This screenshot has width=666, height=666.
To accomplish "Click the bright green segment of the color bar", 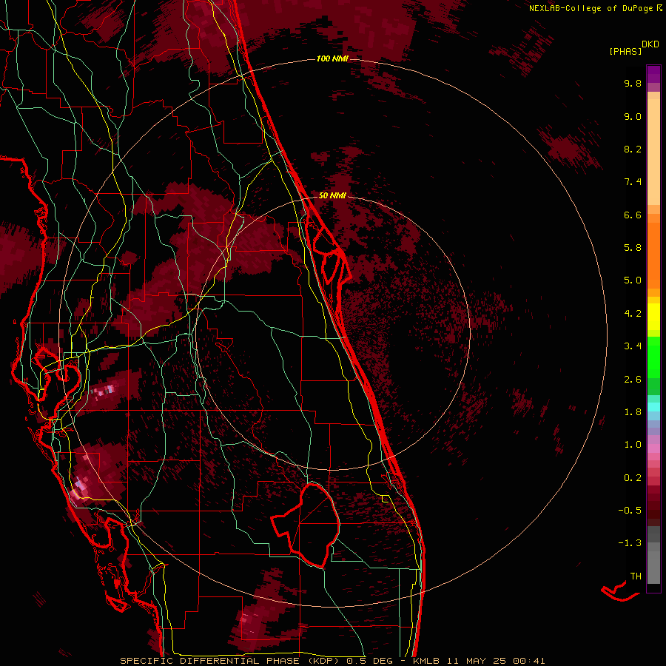I will pyautogui.click(x=653, y=358).
